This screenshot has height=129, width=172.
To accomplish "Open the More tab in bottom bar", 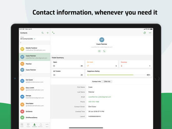I will click(x=47, y=125).
